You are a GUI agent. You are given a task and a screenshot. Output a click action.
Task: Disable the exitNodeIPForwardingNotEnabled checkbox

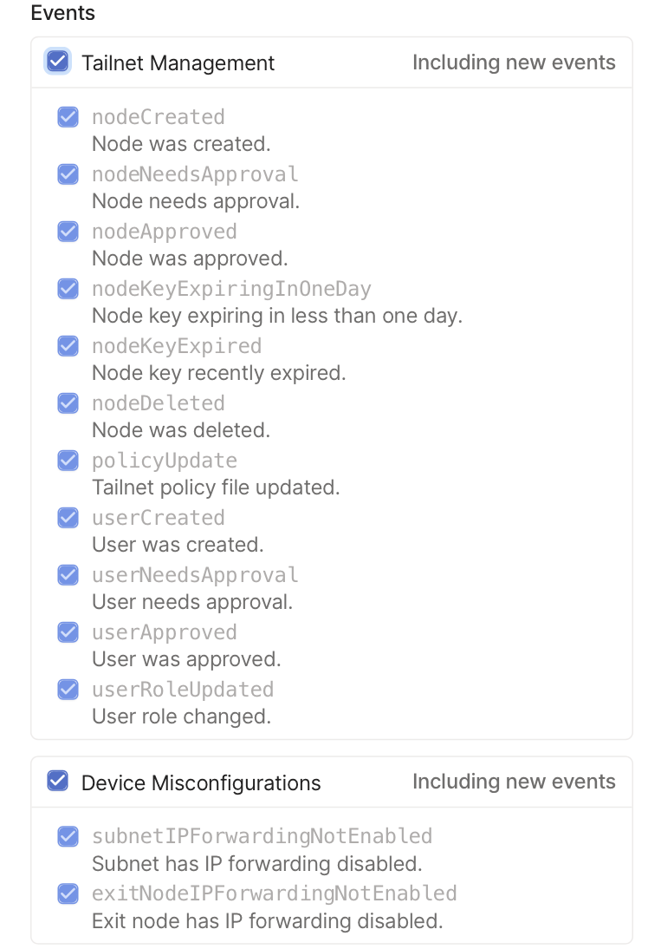pos(68,893)
